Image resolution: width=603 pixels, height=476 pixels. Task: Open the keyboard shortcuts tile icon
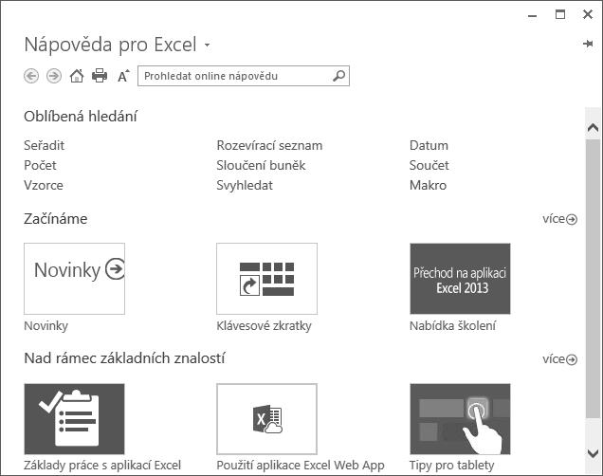266,279
